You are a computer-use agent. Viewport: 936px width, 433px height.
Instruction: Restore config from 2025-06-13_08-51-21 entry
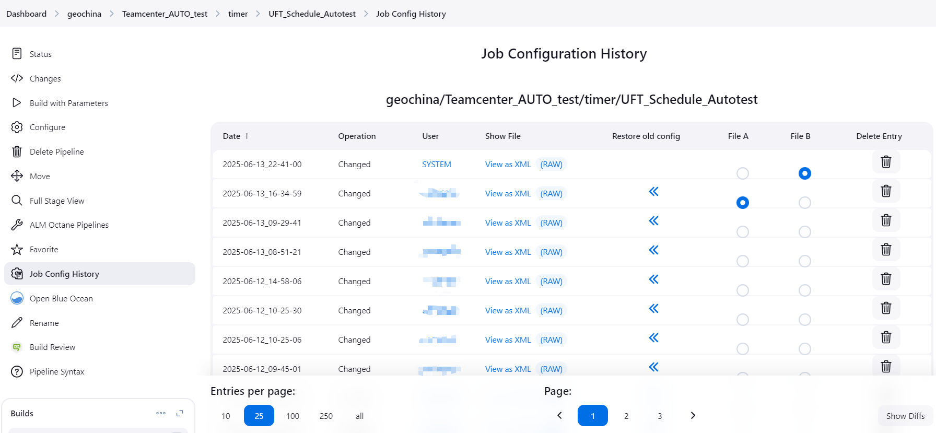click(653, 250)
